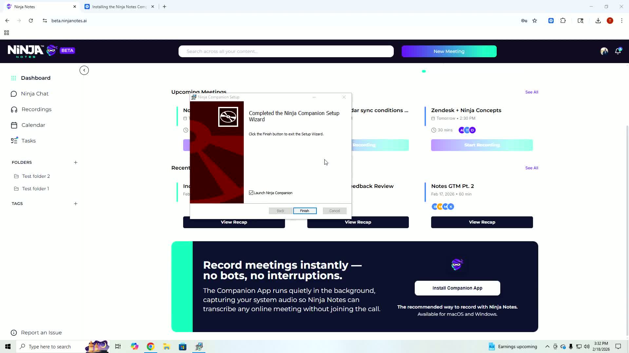Open the Ninja Companion installer taskbar icon
The height and width of the screenshot is (353, 629).
point(199,346)
